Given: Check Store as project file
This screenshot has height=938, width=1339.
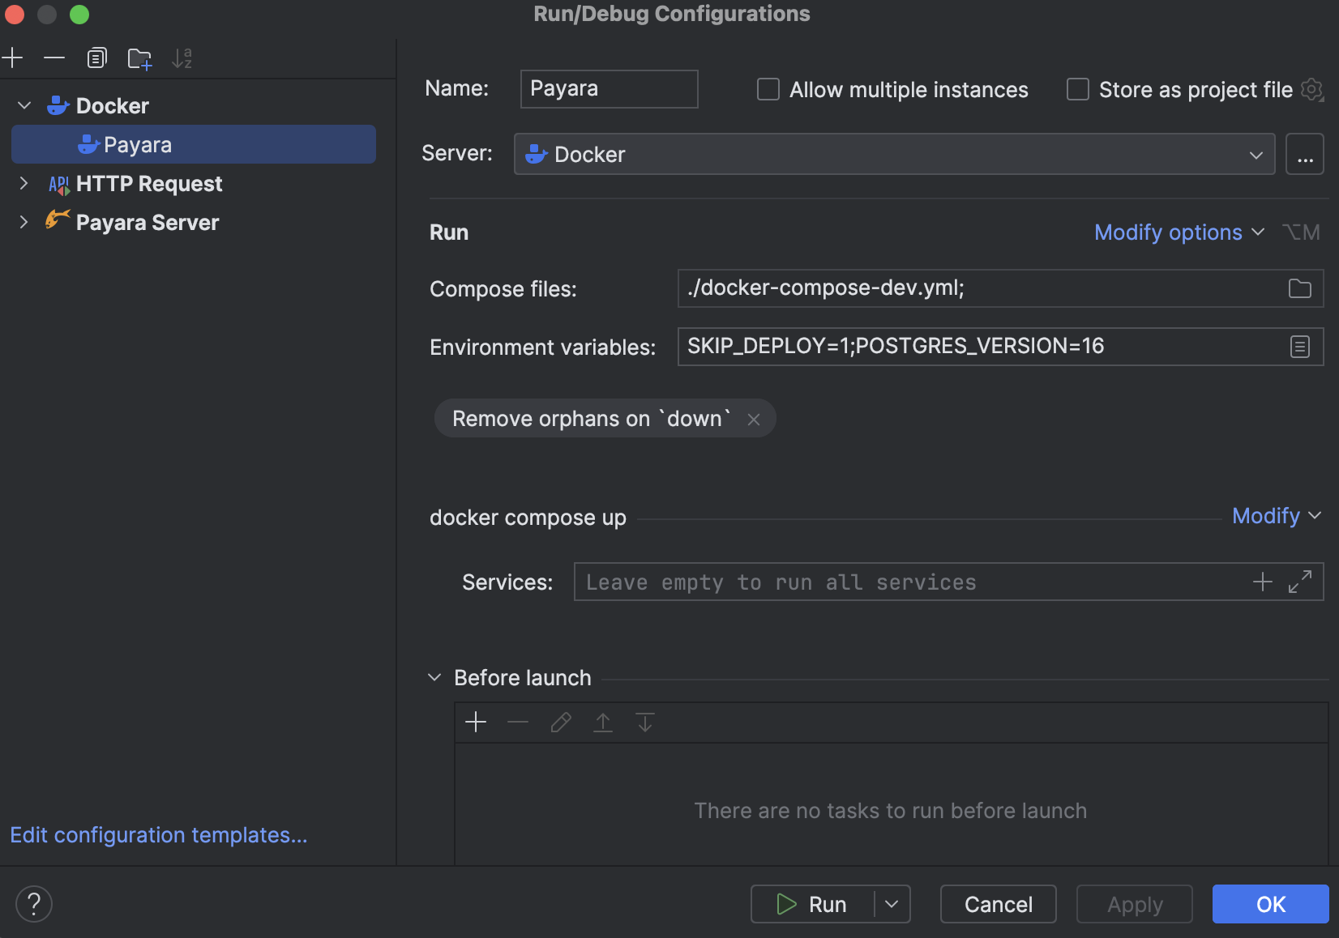Looking at the screenshot, I should pos(1078,89).
